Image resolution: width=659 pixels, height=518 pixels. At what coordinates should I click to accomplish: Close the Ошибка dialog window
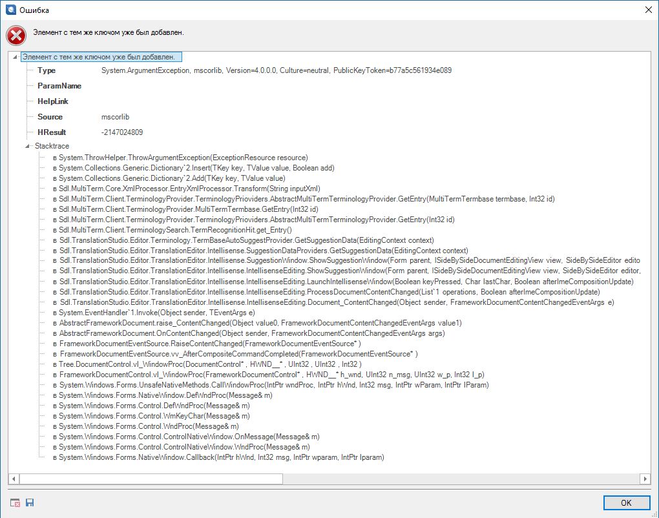coord(649,10)
